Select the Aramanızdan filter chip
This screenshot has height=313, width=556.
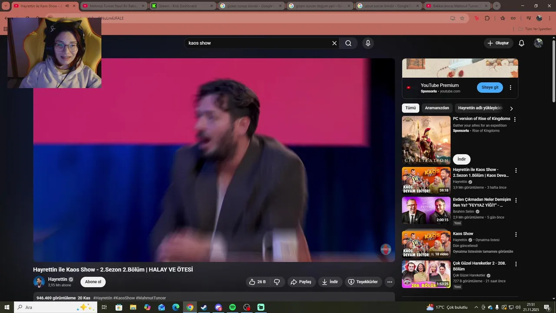click(x=437, y=108)
